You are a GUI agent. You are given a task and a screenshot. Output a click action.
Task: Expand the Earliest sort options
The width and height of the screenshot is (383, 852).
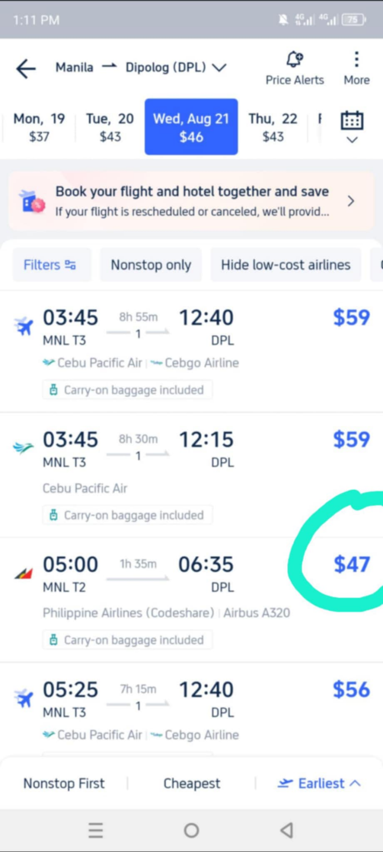click(319, 784)
